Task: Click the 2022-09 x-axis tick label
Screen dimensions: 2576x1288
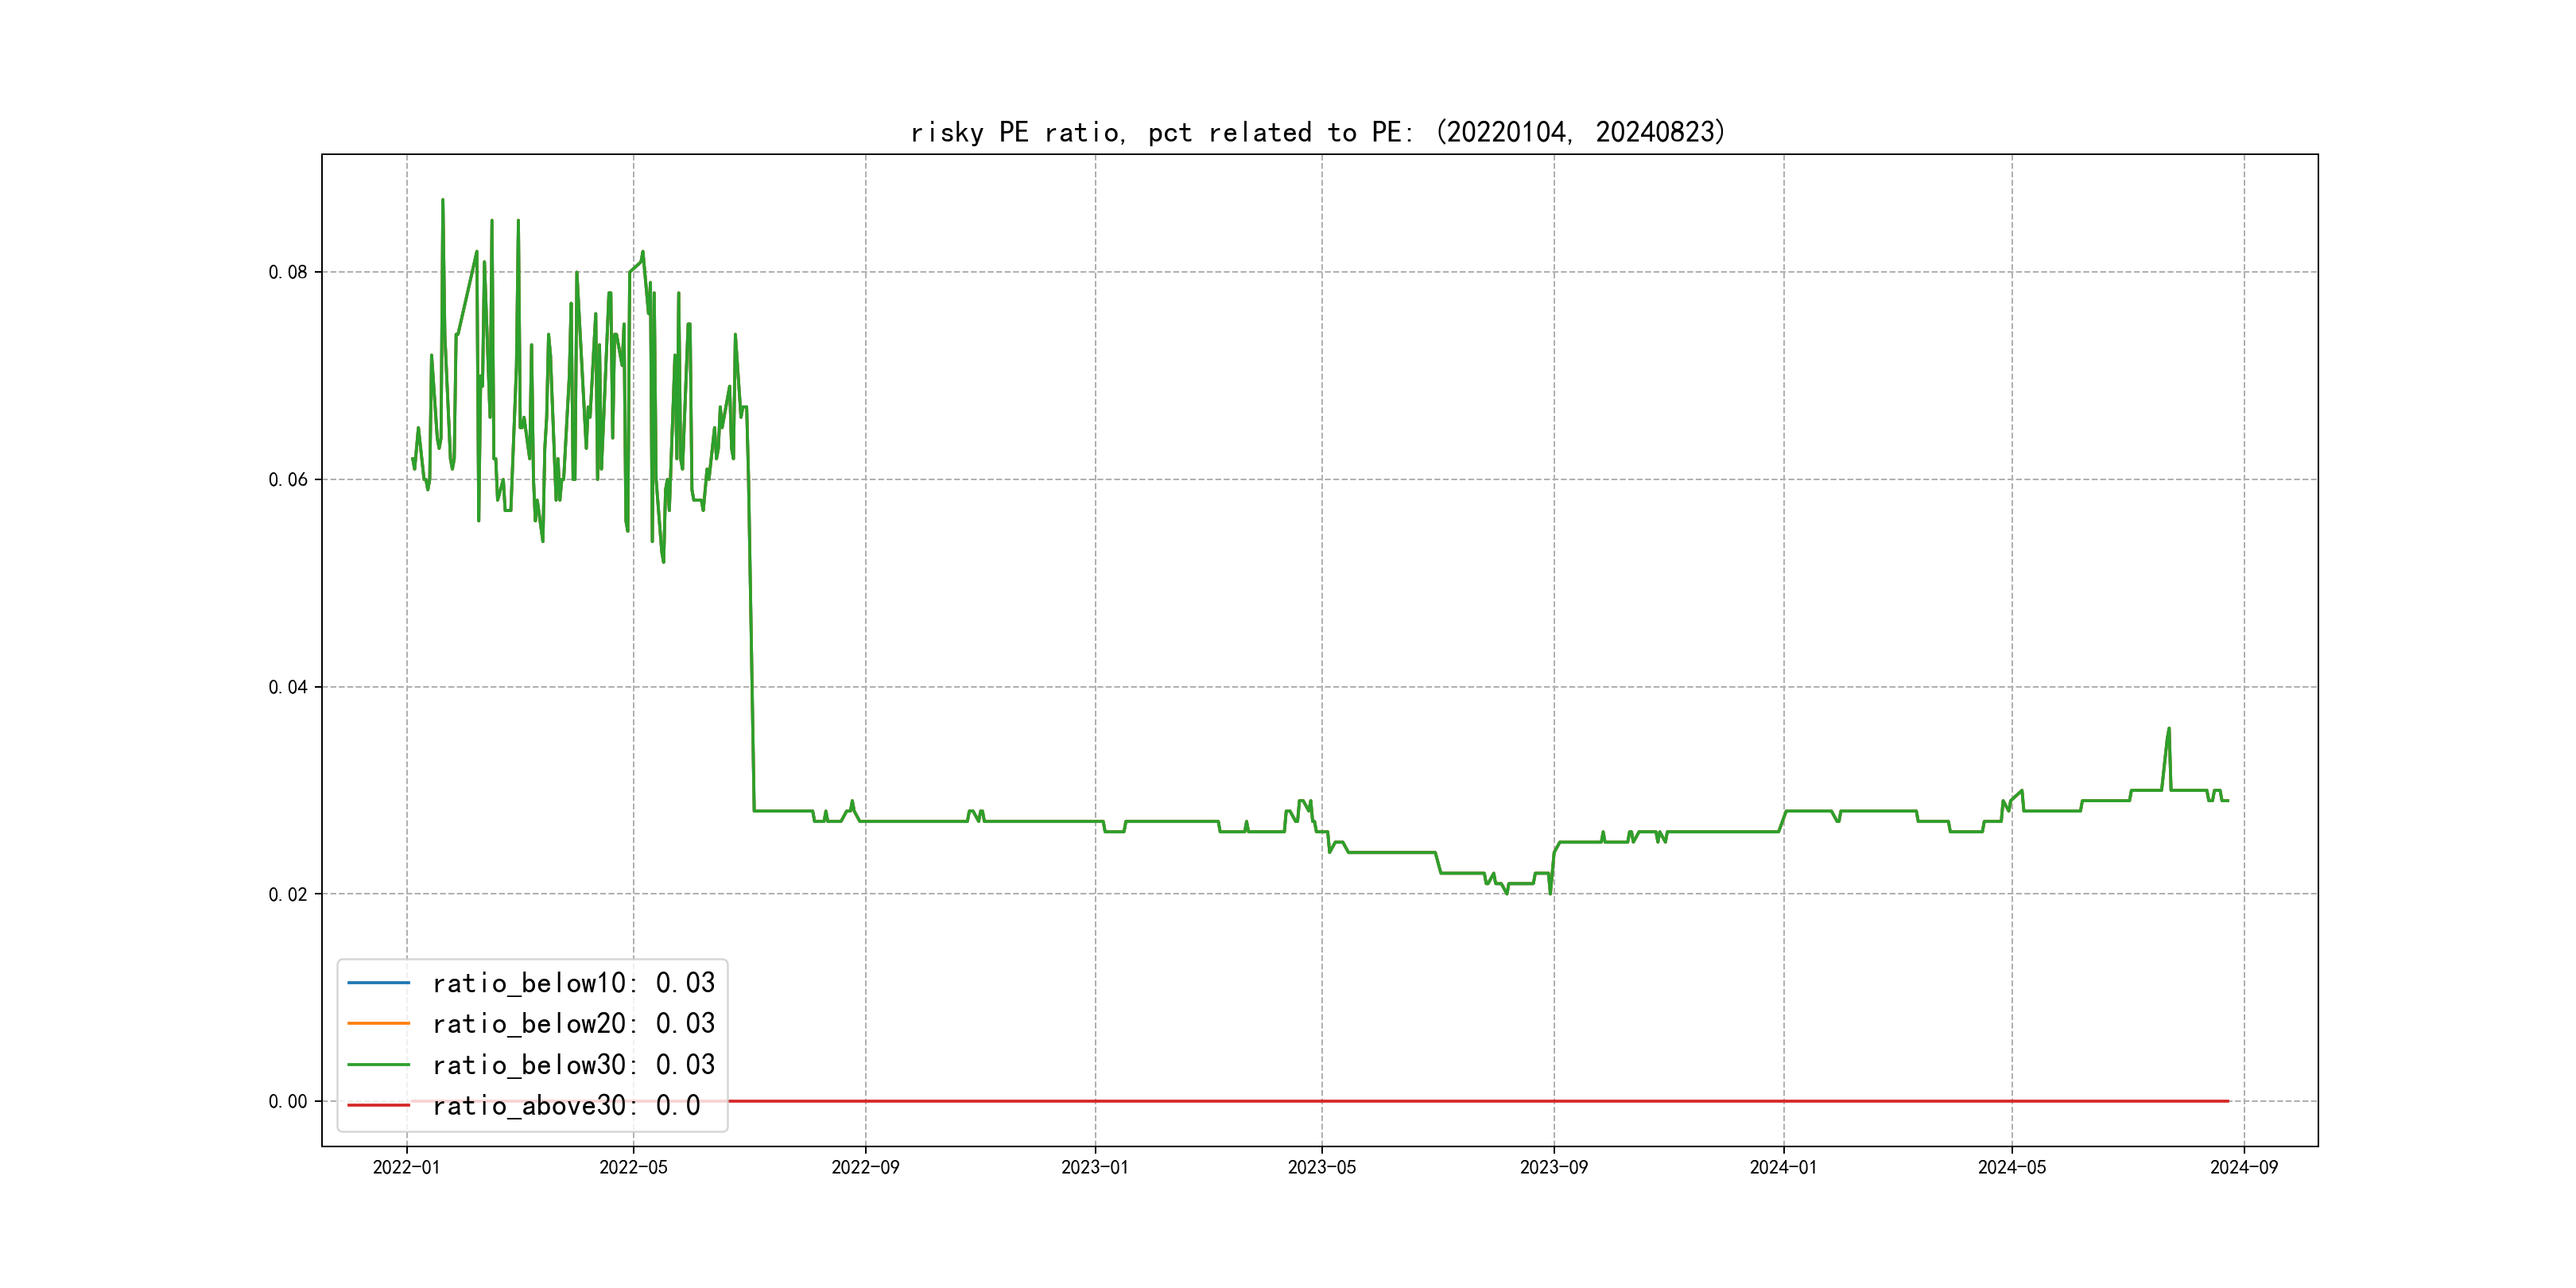Action: coord(865,1167)
